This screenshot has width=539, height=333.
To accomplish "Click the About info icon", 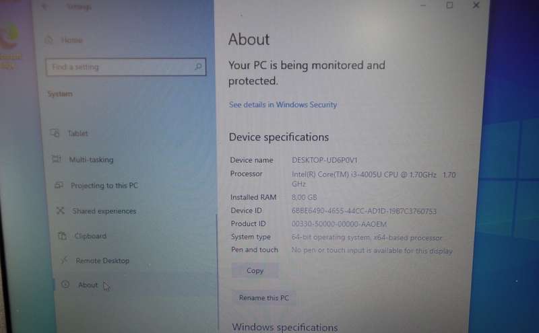I will tap(65, 285).
